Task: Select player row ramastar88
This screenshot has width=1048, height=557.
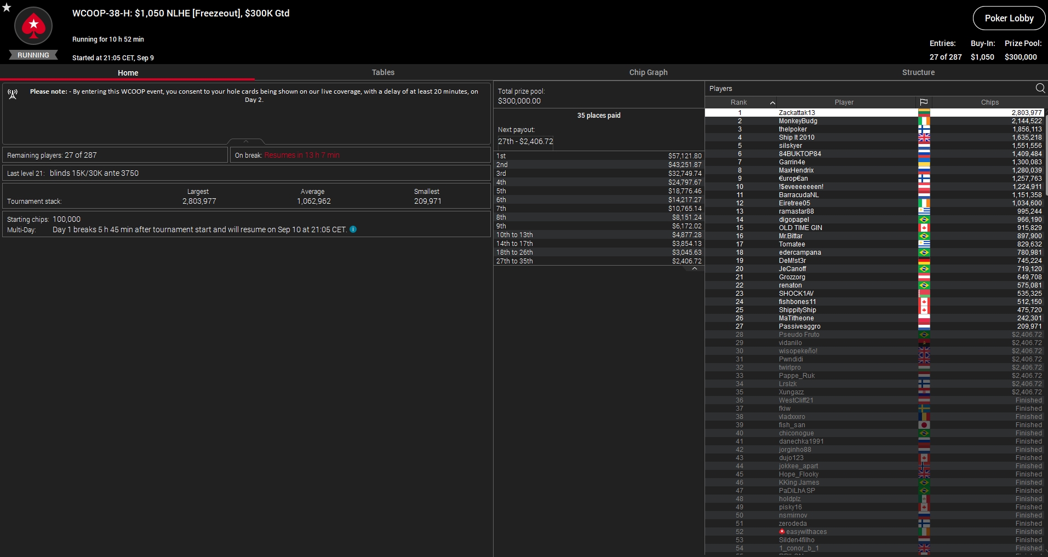Action: (x=874, y=211)
